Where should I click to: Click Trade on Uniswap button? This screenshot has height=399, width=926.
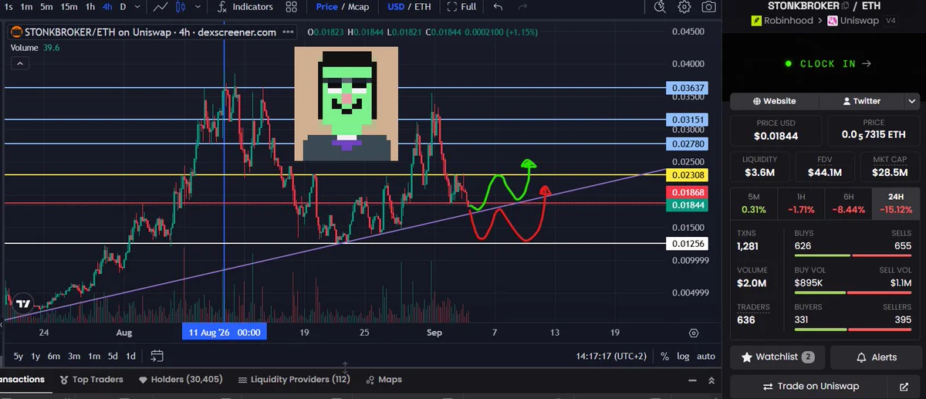point(811,386)
